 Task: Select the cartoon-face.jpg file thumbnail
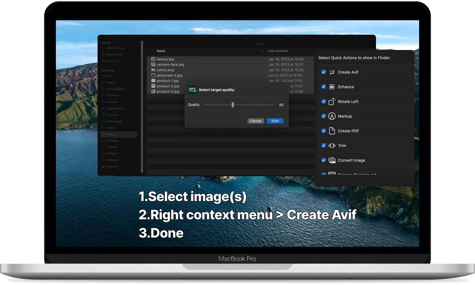tap(154, 65)
